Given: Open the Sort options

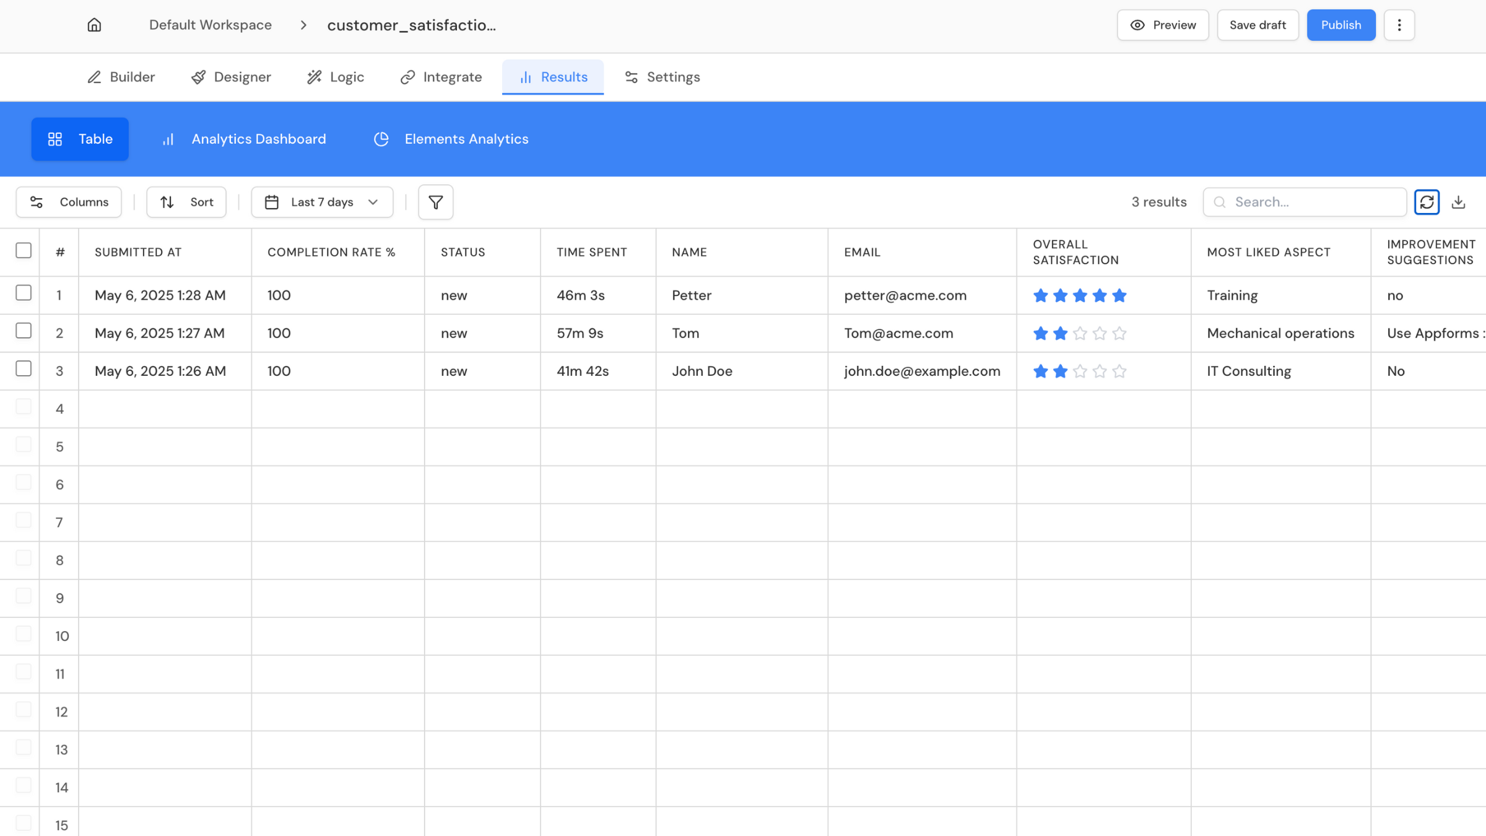Looking at the screenshot, I should pyautogui.click(x=186, y=202).
